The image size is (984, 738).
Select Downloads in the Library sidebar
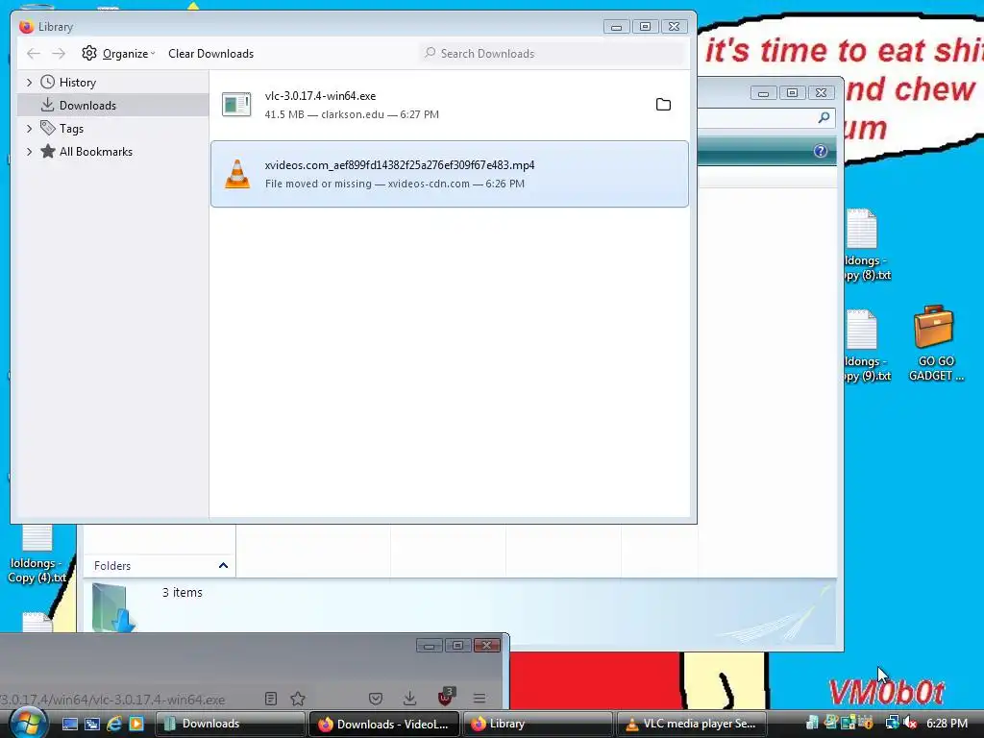(x=87, y=106)
